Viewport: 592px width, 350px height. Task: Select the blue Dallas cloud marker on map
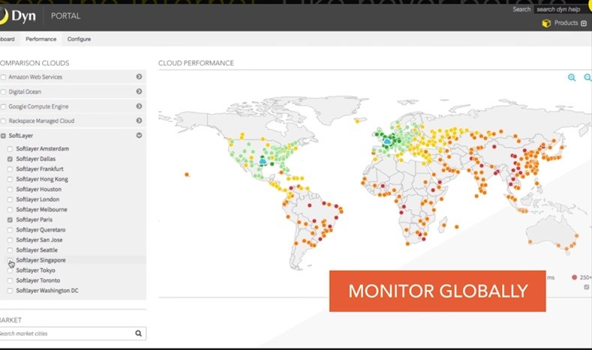[263, 161]
